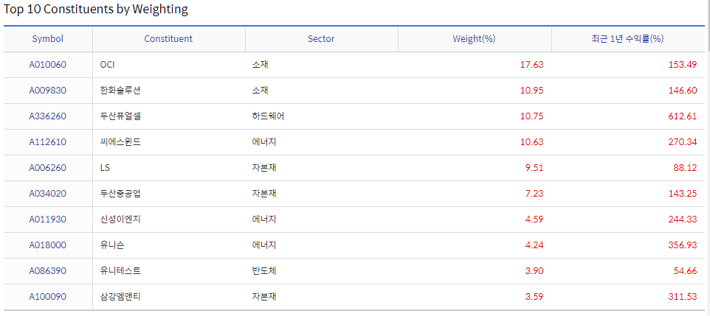Viewport: 710px width, 316px height.
Task: Click weight value 10.63
Action: pos(531,142)
